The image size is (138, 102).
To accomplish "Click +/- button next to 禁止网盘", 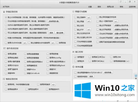I will click(x=89, y=21).
